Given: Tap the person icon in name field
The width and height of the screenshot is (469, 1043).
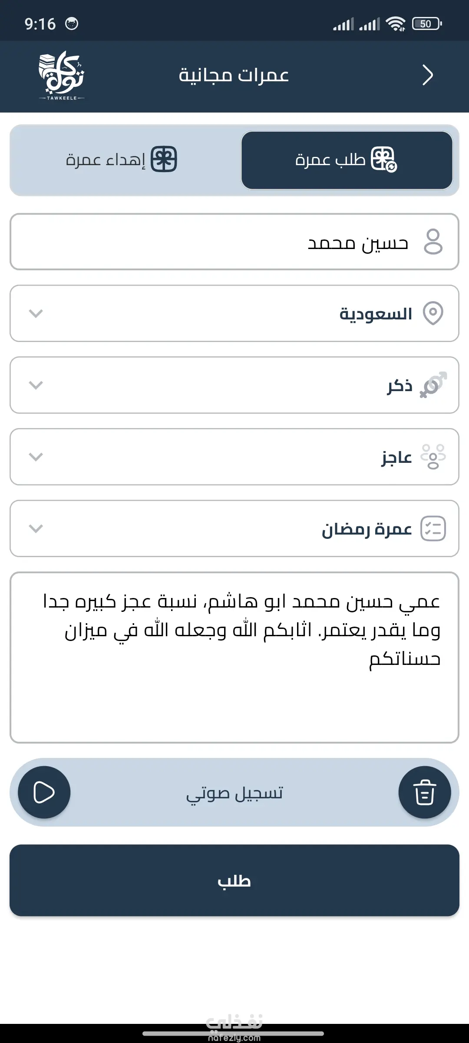Looking at the screenshot, I should click(x=433, y=242).
